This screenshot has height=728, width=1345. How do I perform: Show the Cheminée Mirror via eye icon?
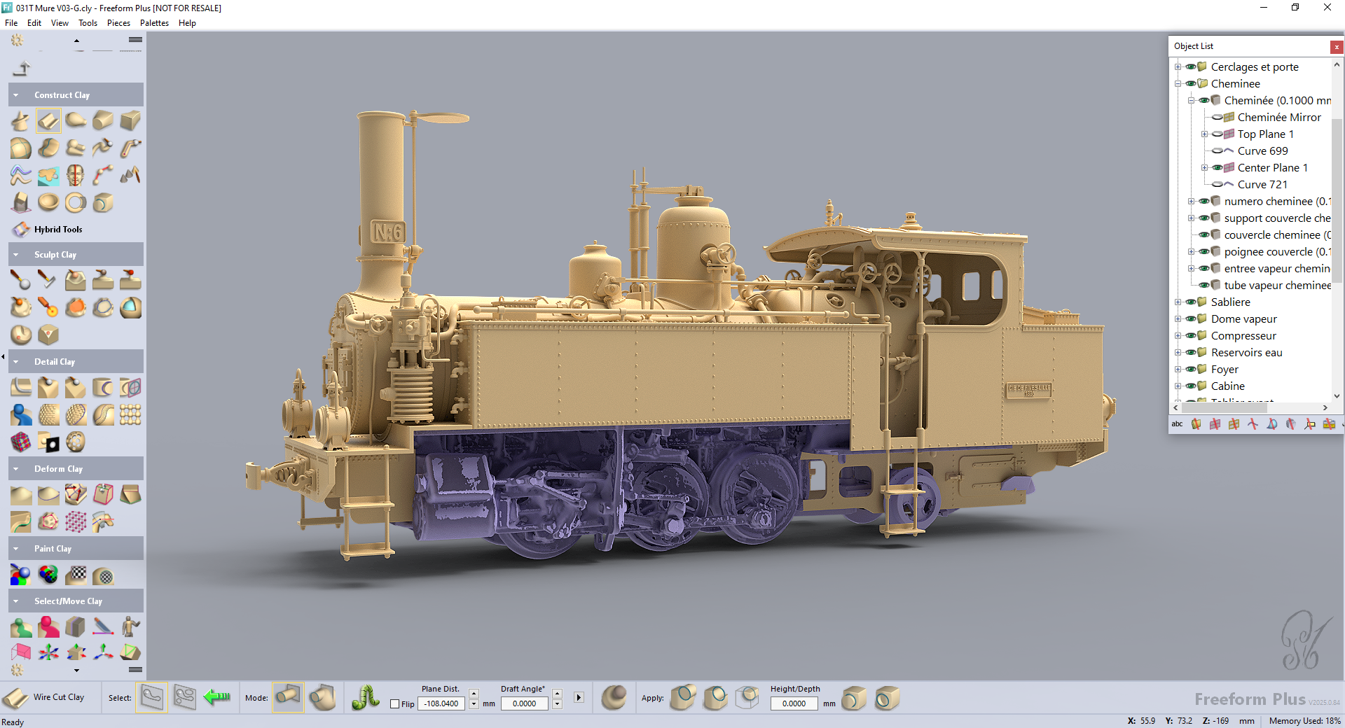coord(1218,118)
